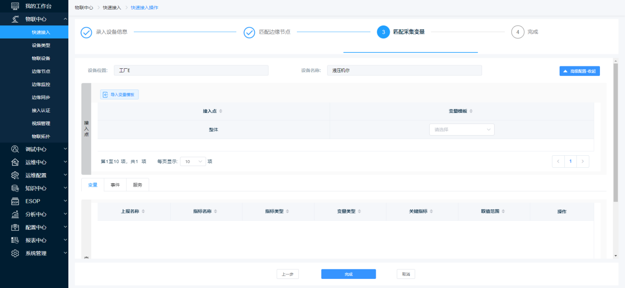Sort table by 接入点 column
625x288 pixels.
point(221,111)
